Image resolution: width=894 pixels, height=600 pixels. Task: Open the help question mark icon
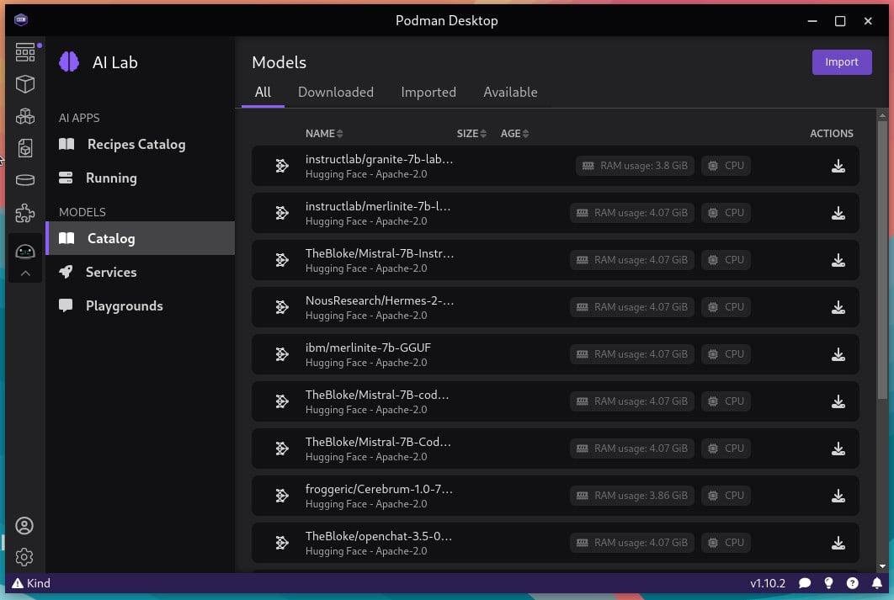click(x=852, y=583)
